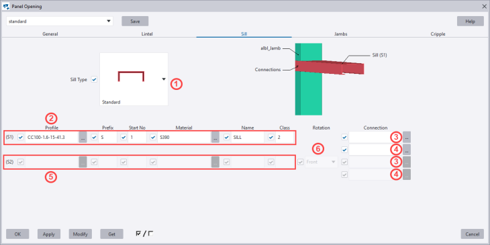The height and width of the screenshot is (245, 490).
Task: Toggle the first S1 Connection checkbox
Action: [344, 137]
